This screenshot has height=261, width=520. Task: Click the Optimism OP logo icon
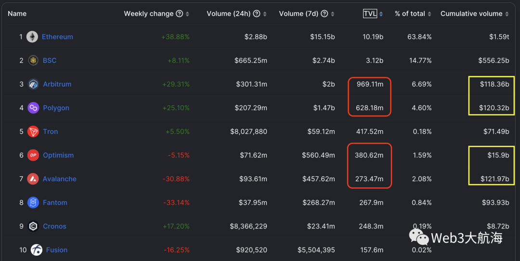(x=33, y=155)
